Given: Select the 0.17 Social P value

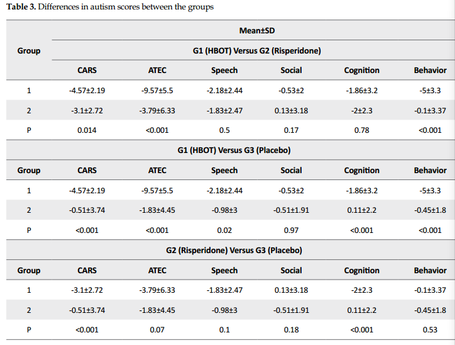Looking at the screenshot, I should pyautogui.click(x=291, y=130).
